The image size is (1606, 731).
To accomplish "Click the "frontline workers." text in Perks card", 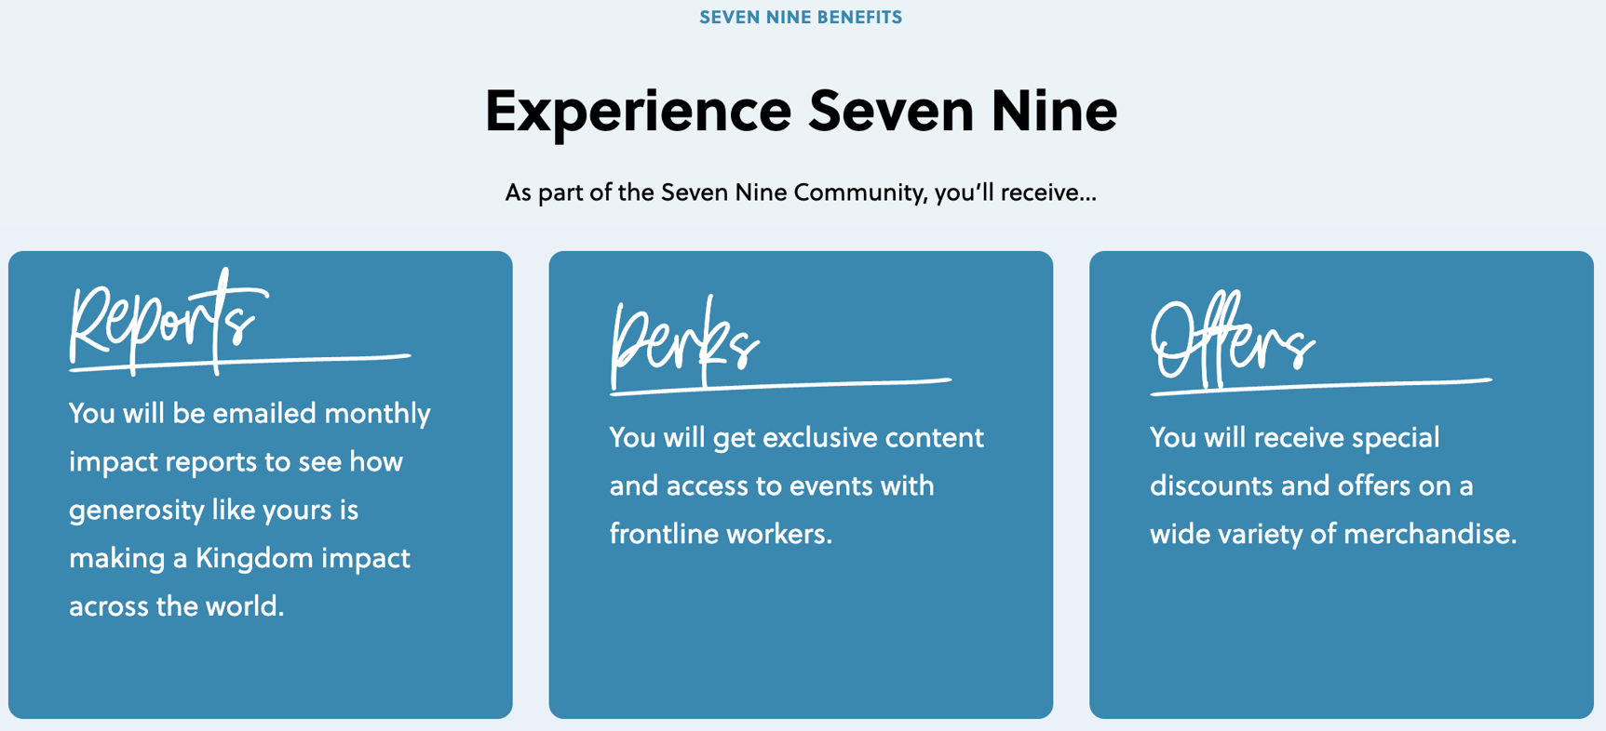I will point(721,534).
